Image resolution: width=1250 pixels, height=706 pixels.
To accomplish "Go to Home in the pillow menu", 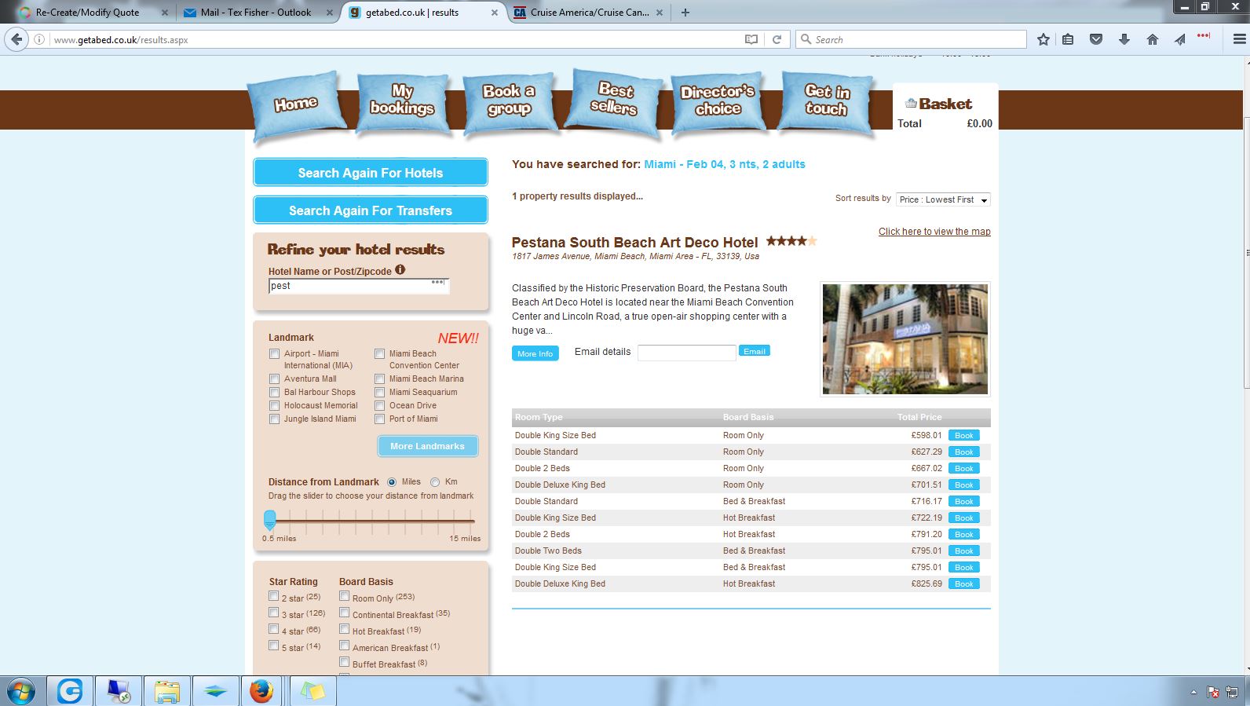I will click(296, 104).
